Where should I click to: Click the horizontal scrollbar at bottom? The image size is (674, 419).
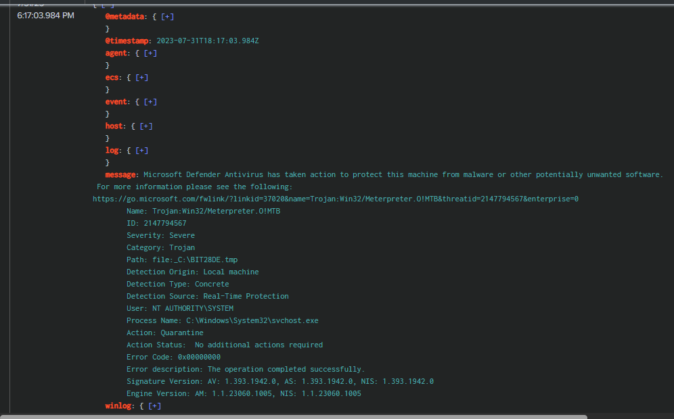coord(294,416)
